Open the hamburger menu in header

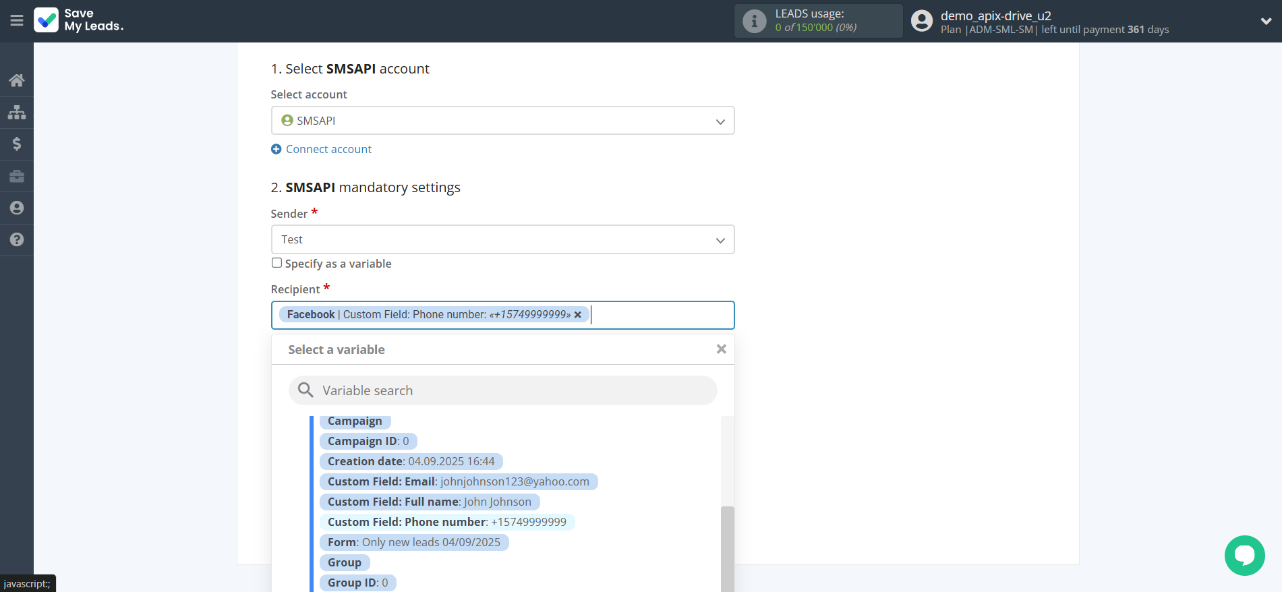[x=17, y=21]
